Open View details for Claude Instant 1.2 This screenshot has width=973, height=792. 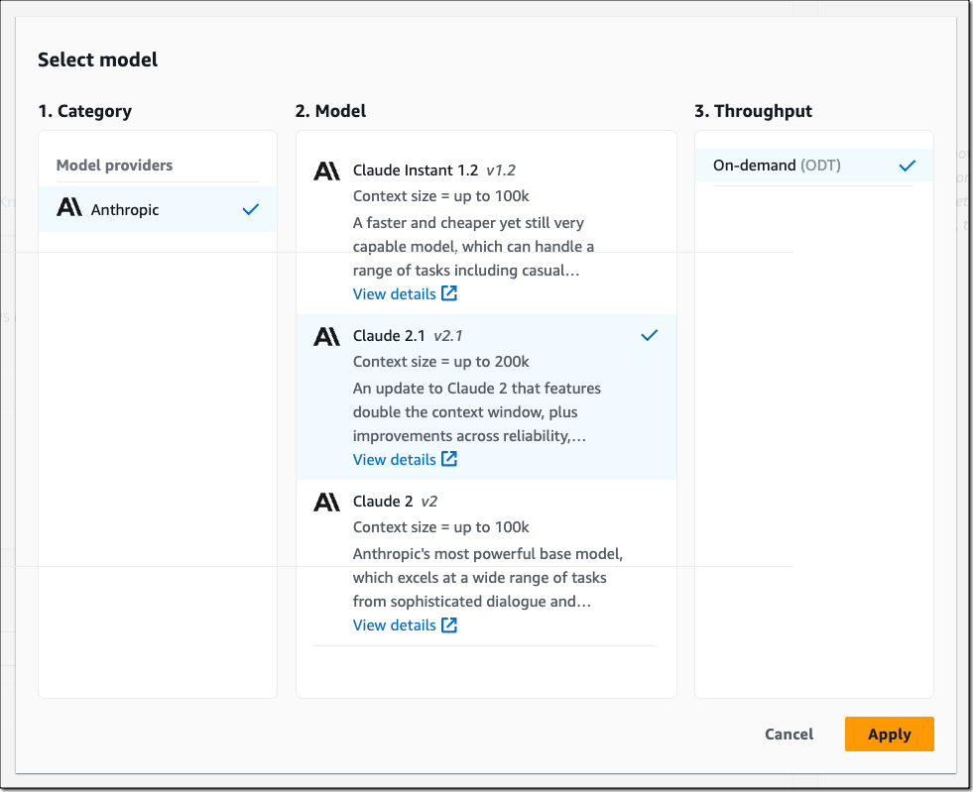point(394,293)
